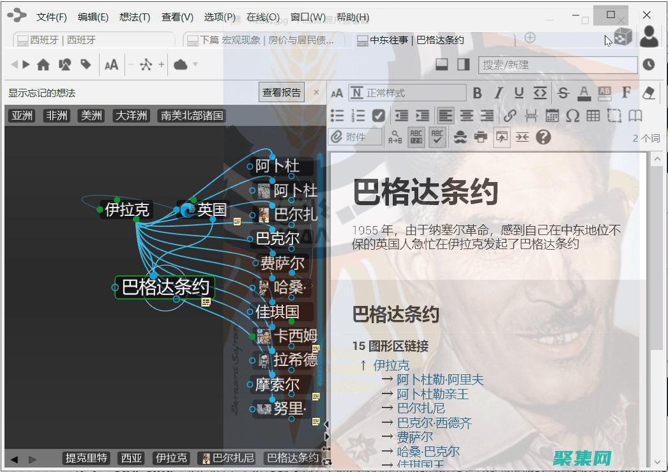Toggle italic formatting in the note toolbar
This screenshot has height=472, width=668.
tap(498, 92)
